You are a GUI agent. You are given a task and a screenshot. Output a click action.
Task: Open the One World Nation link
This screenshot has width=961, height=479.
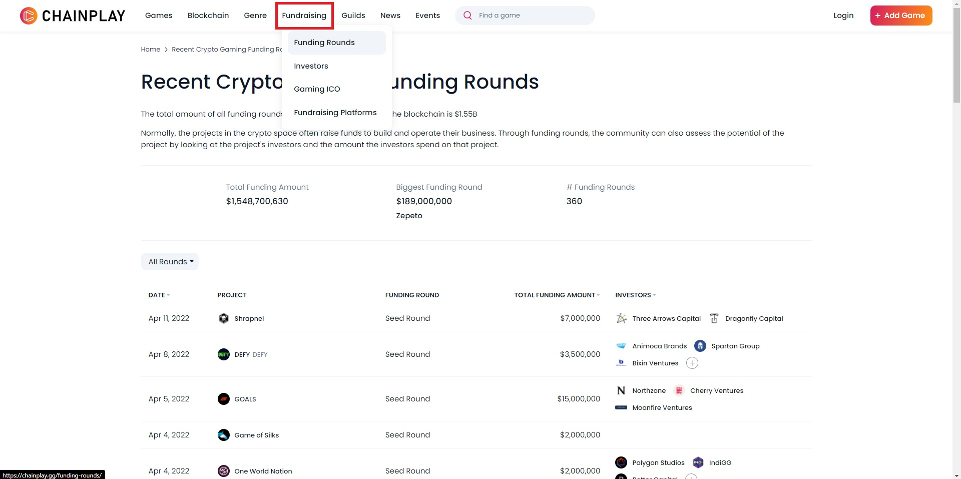click(x=263, y=471)
